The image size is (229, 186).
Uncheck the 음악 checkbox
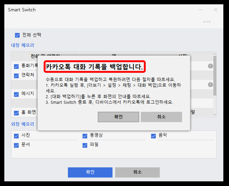153,136
